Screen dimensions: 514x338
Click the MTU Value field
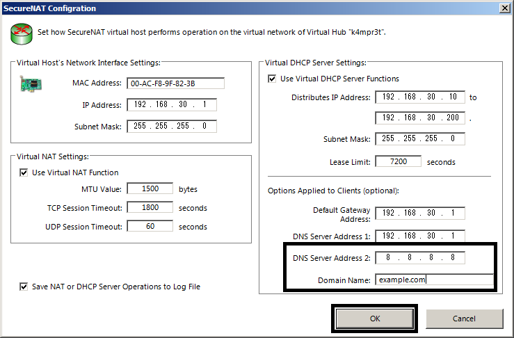coord(150,189)
